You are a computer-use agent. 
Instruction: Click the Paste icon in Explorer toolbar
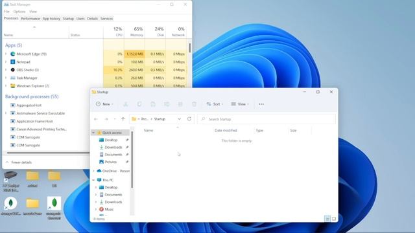(153, 104)
